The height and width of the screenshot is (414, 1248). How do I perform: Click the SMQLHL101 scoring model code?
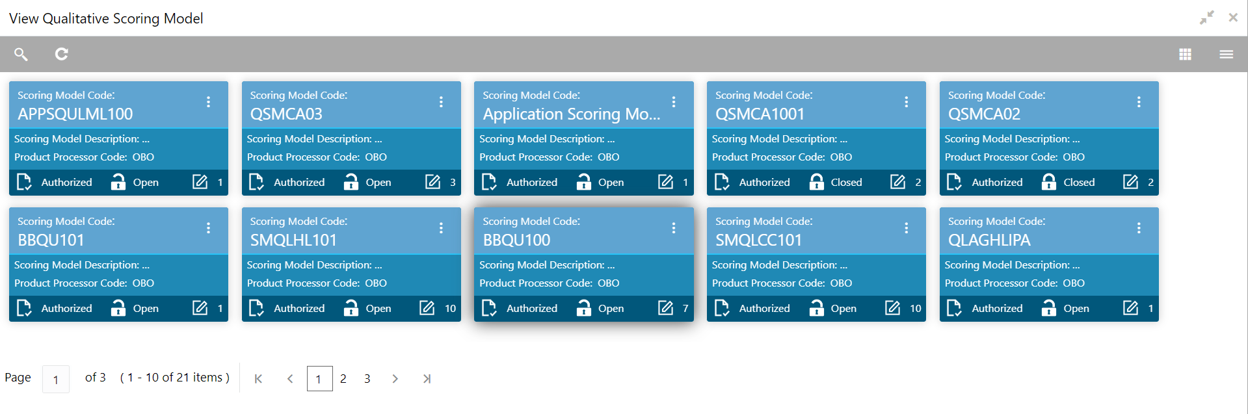(x=293, y=240)
